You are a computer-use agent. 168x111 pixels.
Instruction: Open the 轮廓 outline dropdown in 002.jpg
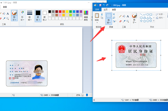(160, 14)
